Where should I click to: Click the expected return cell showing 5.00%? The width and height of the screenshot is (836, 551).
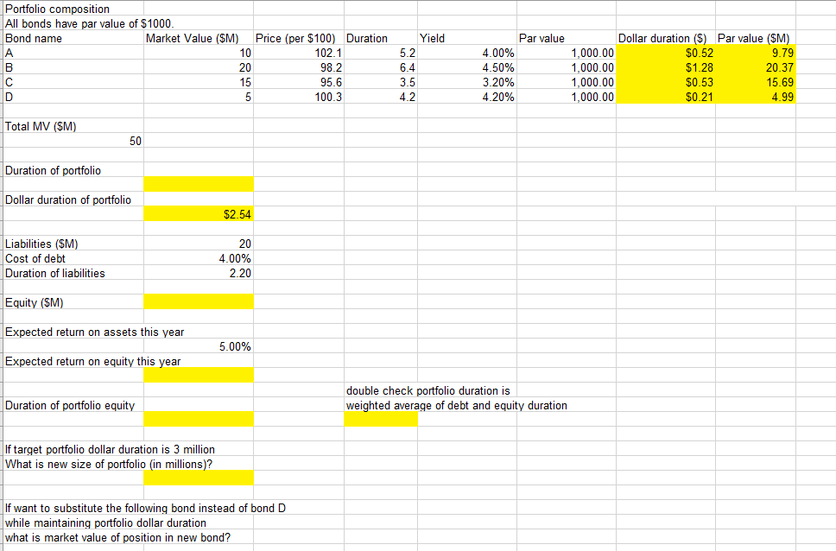click(199, 346)
